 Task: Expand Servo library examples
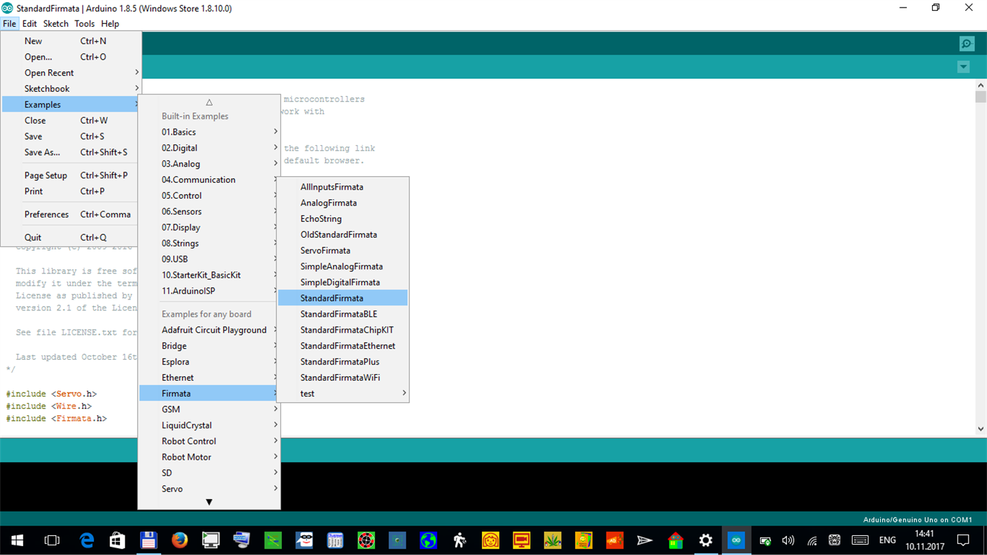pos(209,489)
